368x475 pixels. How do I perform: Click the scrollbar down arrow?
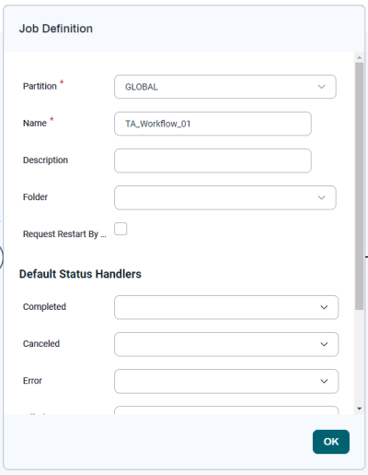tap(359, 409)
